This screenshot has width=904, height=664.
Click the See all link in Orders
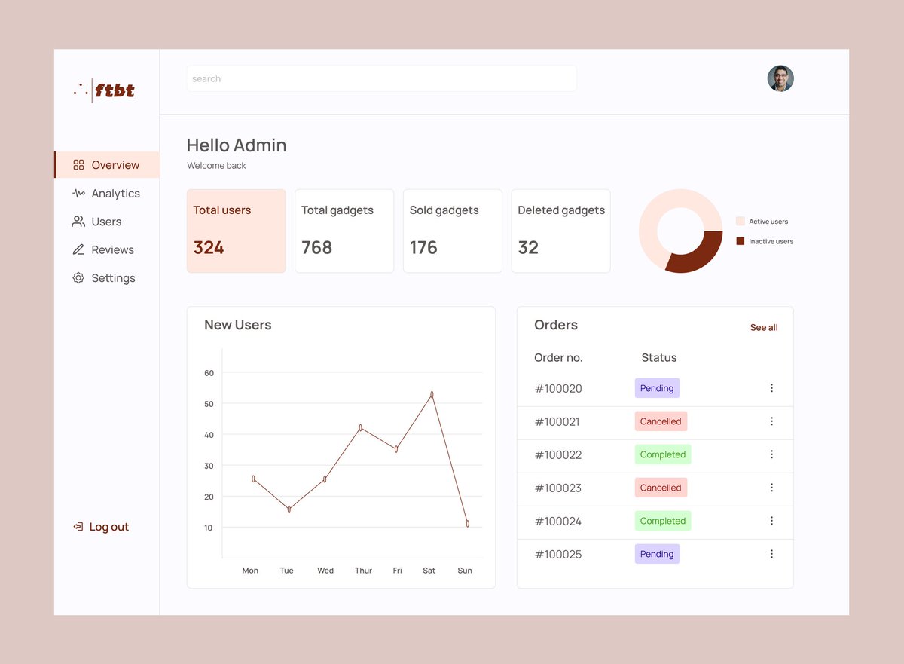click(x=763, y=327)
